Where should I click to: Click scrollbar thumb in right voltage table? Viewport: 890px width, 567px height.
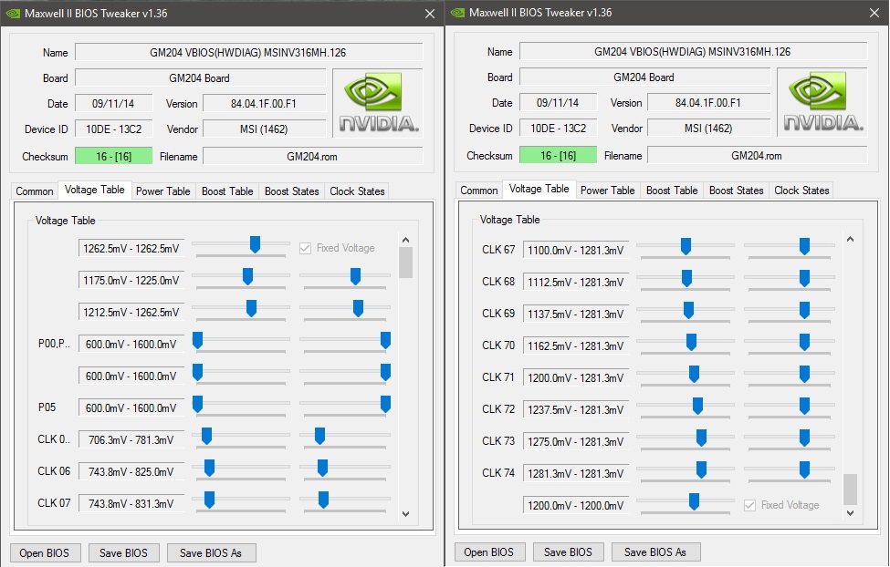pyautogui.click(x=850, y=490)
